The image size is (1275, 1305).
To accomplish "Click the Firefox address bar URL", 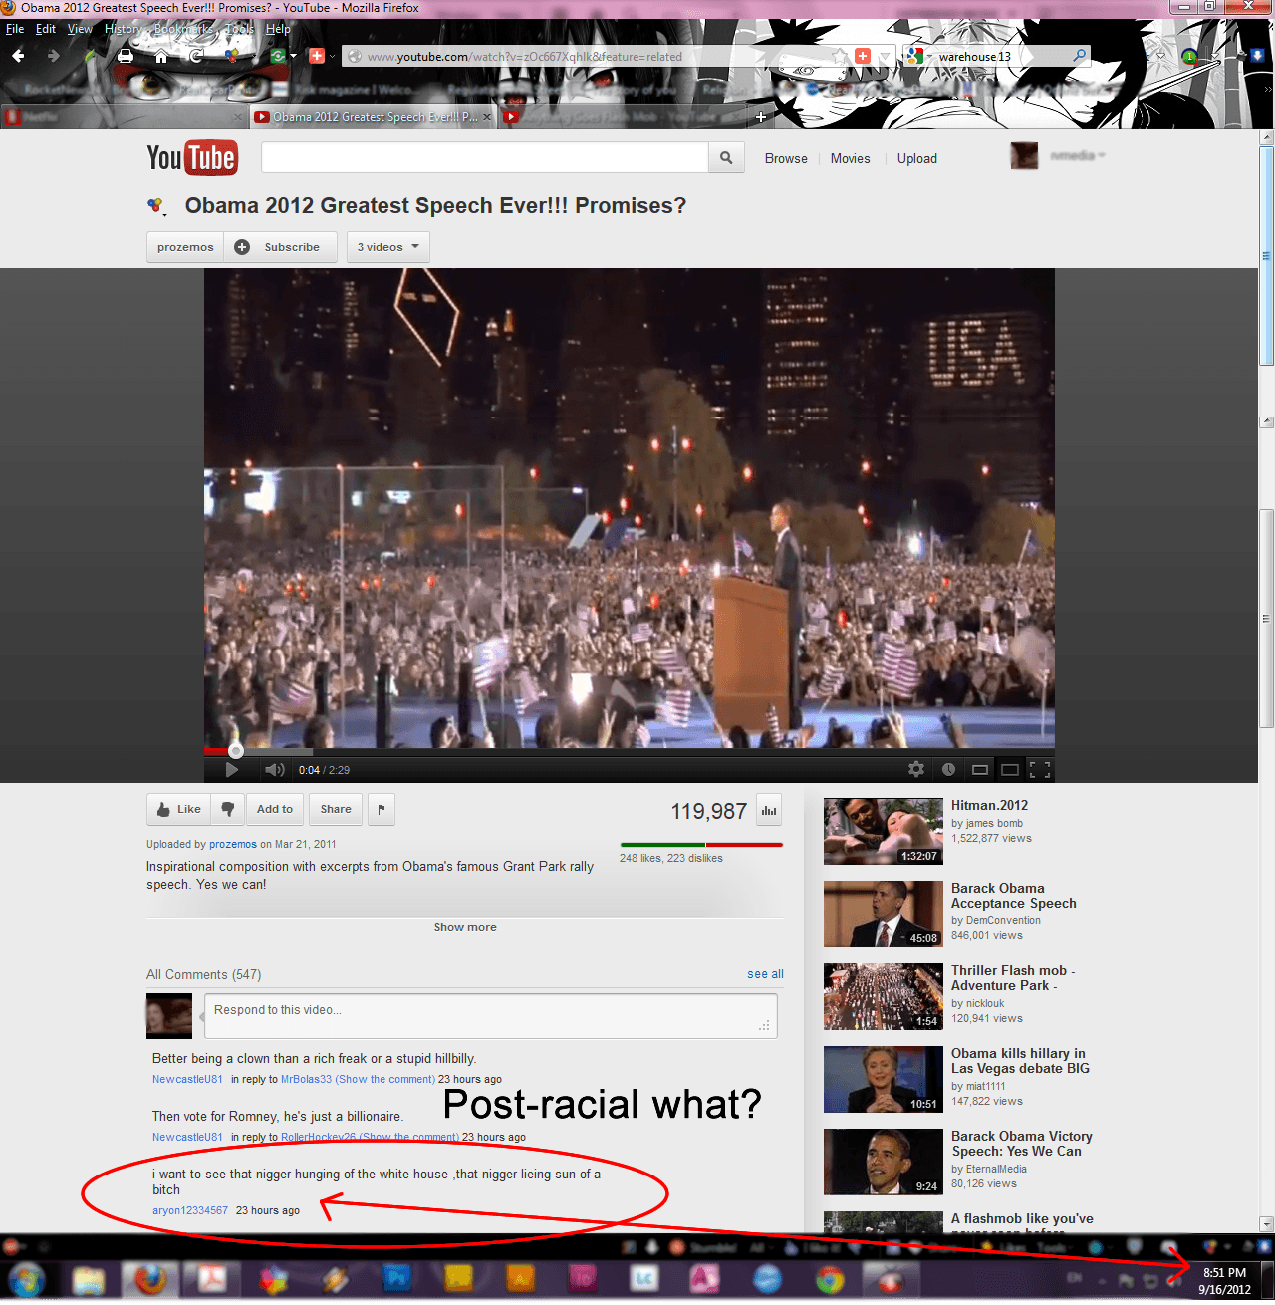I will point(525,57).
